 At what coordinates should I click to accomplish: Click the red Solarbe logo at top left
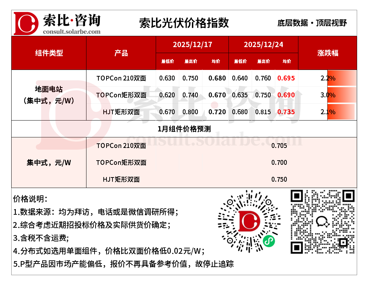[x=26, y=23]
